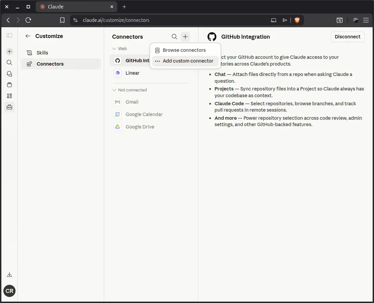
Task: Open the CR user profile avatar
Action: click(x=9, y=291)
